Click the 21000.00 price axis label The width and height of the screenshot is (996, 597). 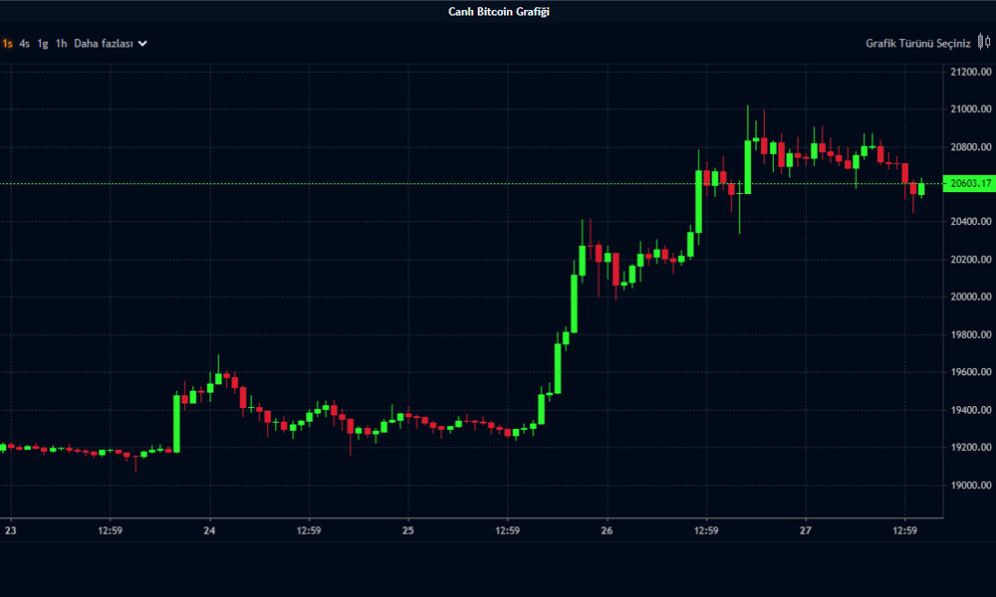pyautogui.click(x=971, y=109)
